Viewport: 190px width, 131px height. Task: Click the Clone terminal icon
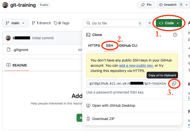tap(88, 35)
